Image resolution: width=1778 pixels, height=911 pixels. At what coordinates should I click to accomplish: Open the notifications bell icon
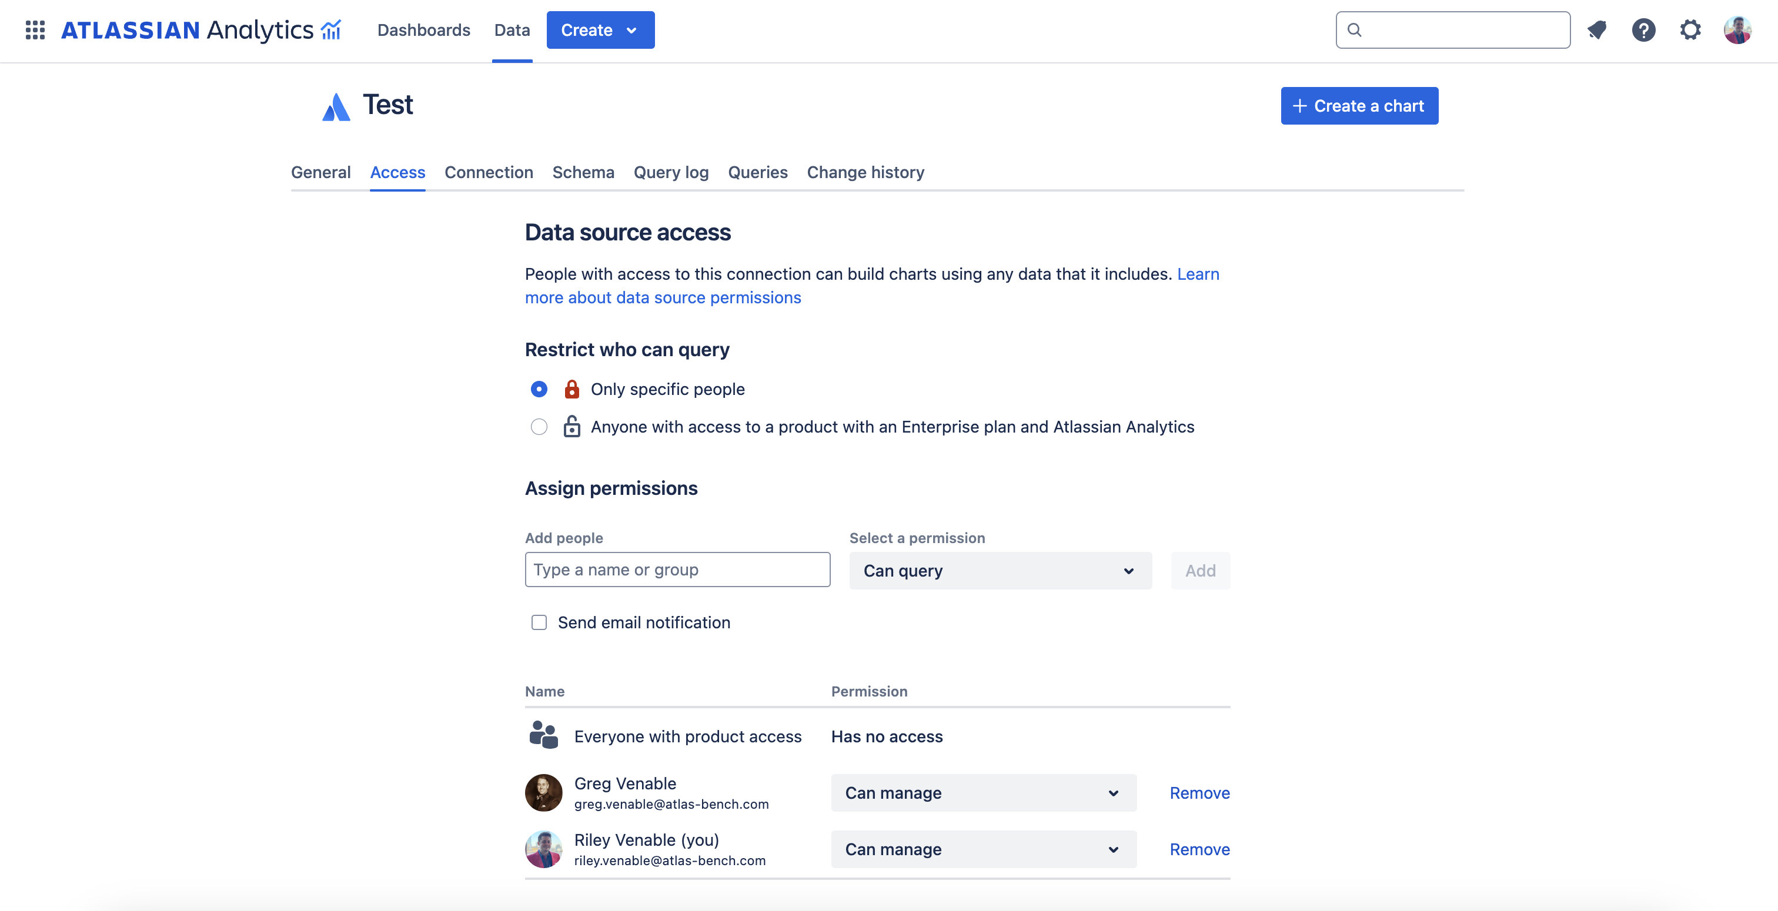click(x=1597, y=29)
